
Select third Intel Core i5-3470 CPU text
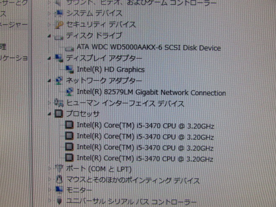[x=145, y=147]
